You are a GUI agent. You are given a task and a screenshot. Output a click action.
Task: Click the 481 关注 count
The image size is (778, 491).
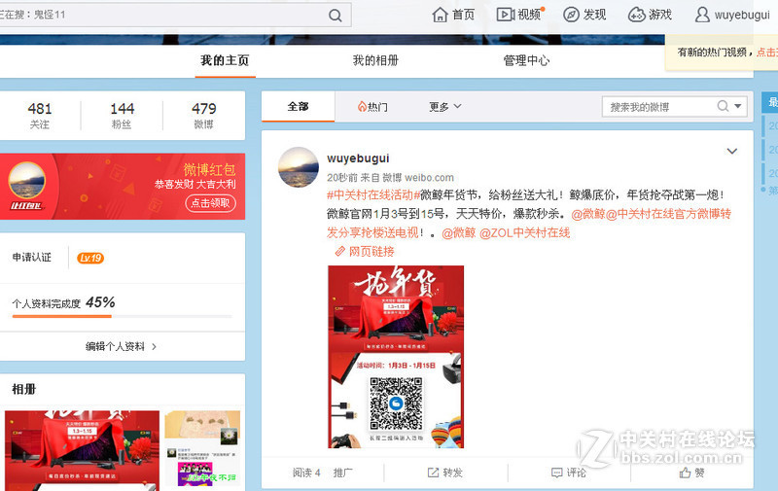[40, 115]
